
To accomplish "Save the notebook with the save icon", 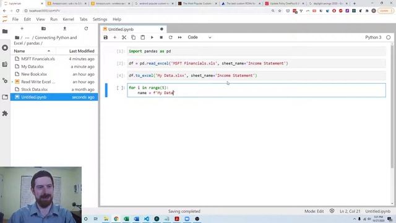I will click(106, 37).
